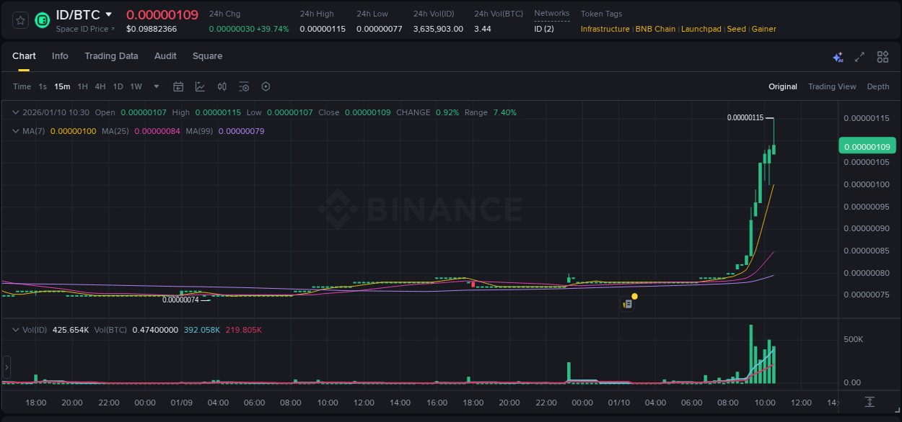Launch the AI assistant sparkle icon
Image resolution: width=902 pixels, height=422 pixels.
(x=837, y=56)
